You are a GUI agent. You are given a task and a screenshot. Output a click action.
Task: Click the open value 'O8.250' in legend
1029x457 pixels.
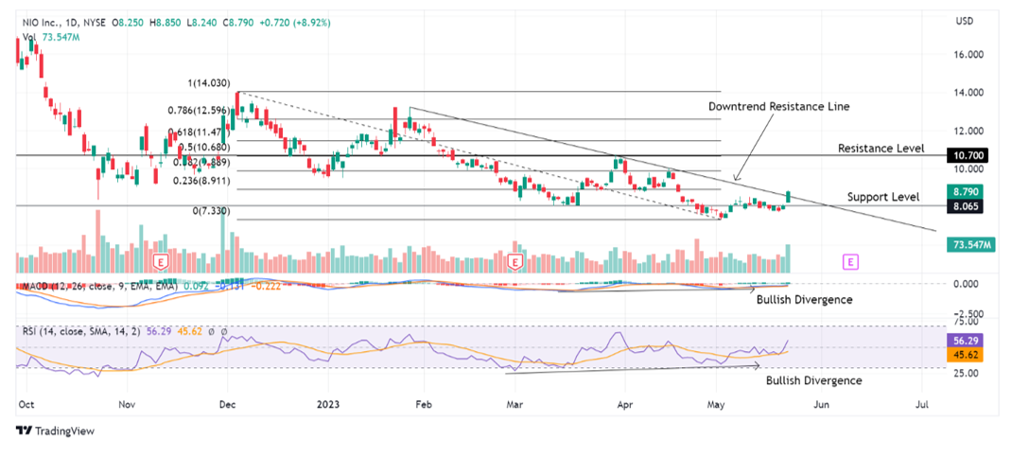(129, 23)
